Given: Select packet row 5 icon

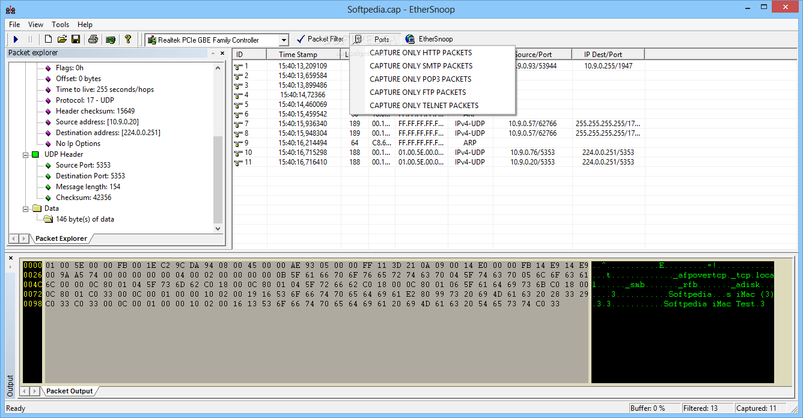Looking at the screenshot, I should coord(239,104).
